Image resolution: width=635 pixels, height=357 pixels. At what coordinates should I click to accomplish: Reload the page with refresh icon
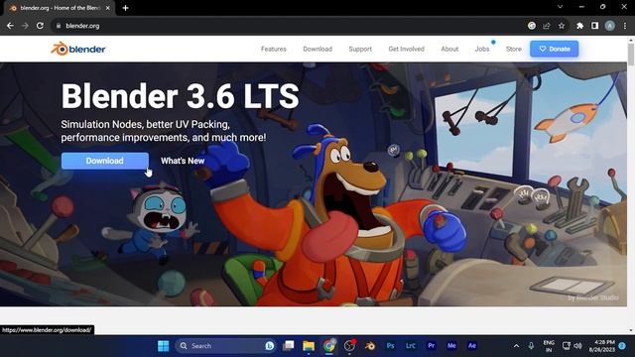pos(40,26)
